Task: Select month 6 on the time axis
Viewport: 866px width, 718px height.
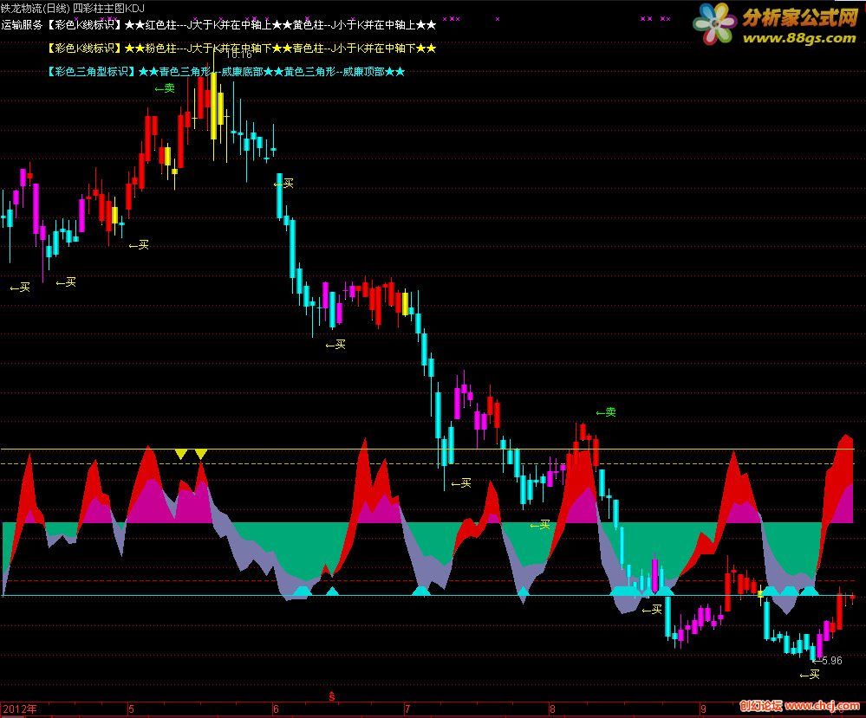Action: pyautogui.click(x=277, y=709)
